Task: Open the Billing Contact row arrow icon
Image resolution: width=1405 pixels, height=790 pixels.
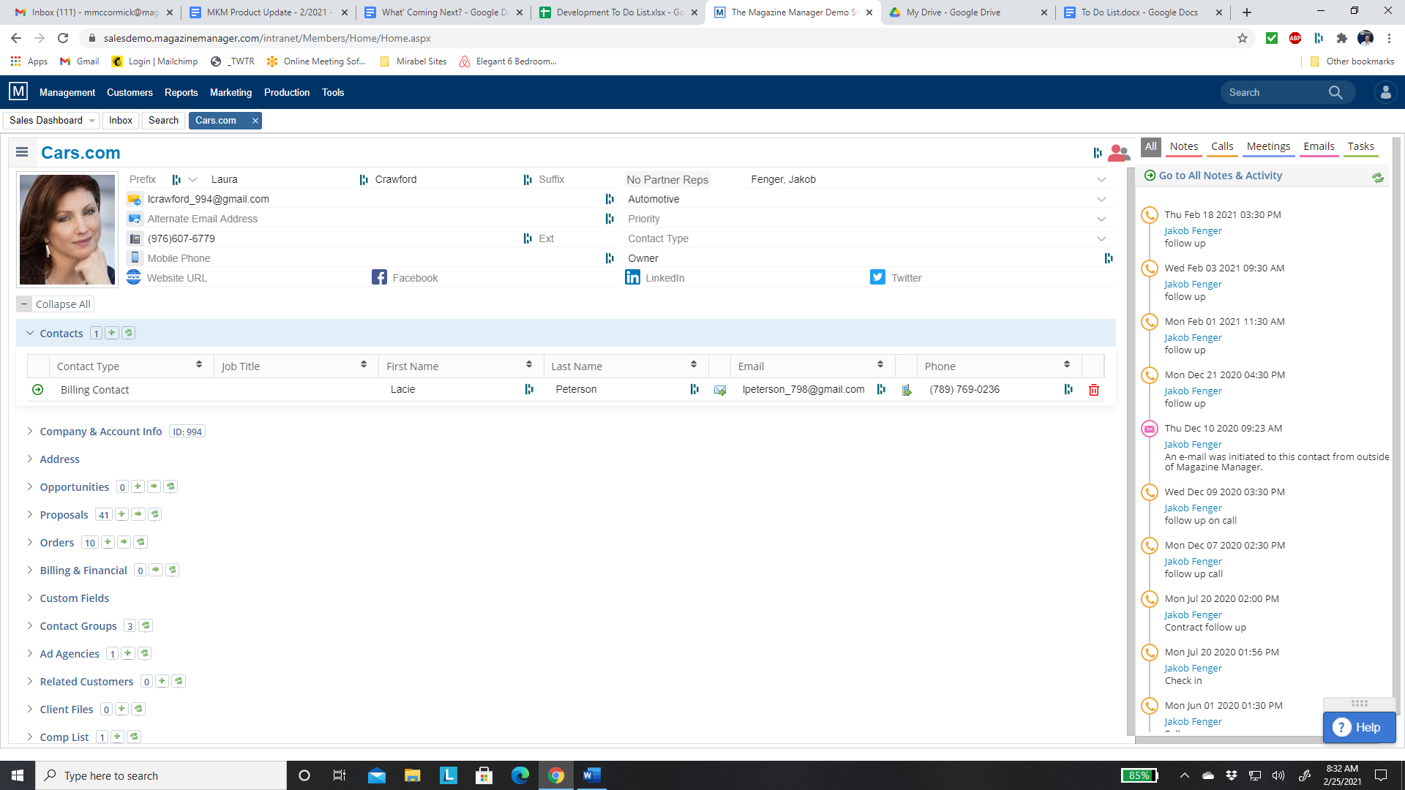Action: click(x=38, y=390)
